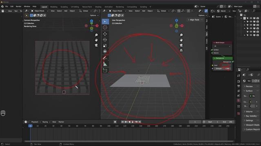The height and width of the screenshot is (146, 261).
Task: Open the Options dropdown in right viewport
Action: [202, 15]
